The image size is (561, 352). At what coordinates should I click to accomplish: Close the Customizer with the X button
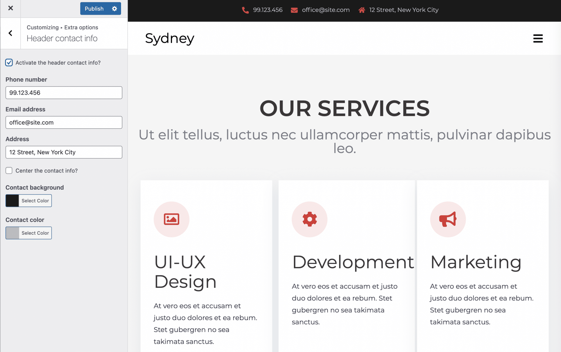click(10, 8)
